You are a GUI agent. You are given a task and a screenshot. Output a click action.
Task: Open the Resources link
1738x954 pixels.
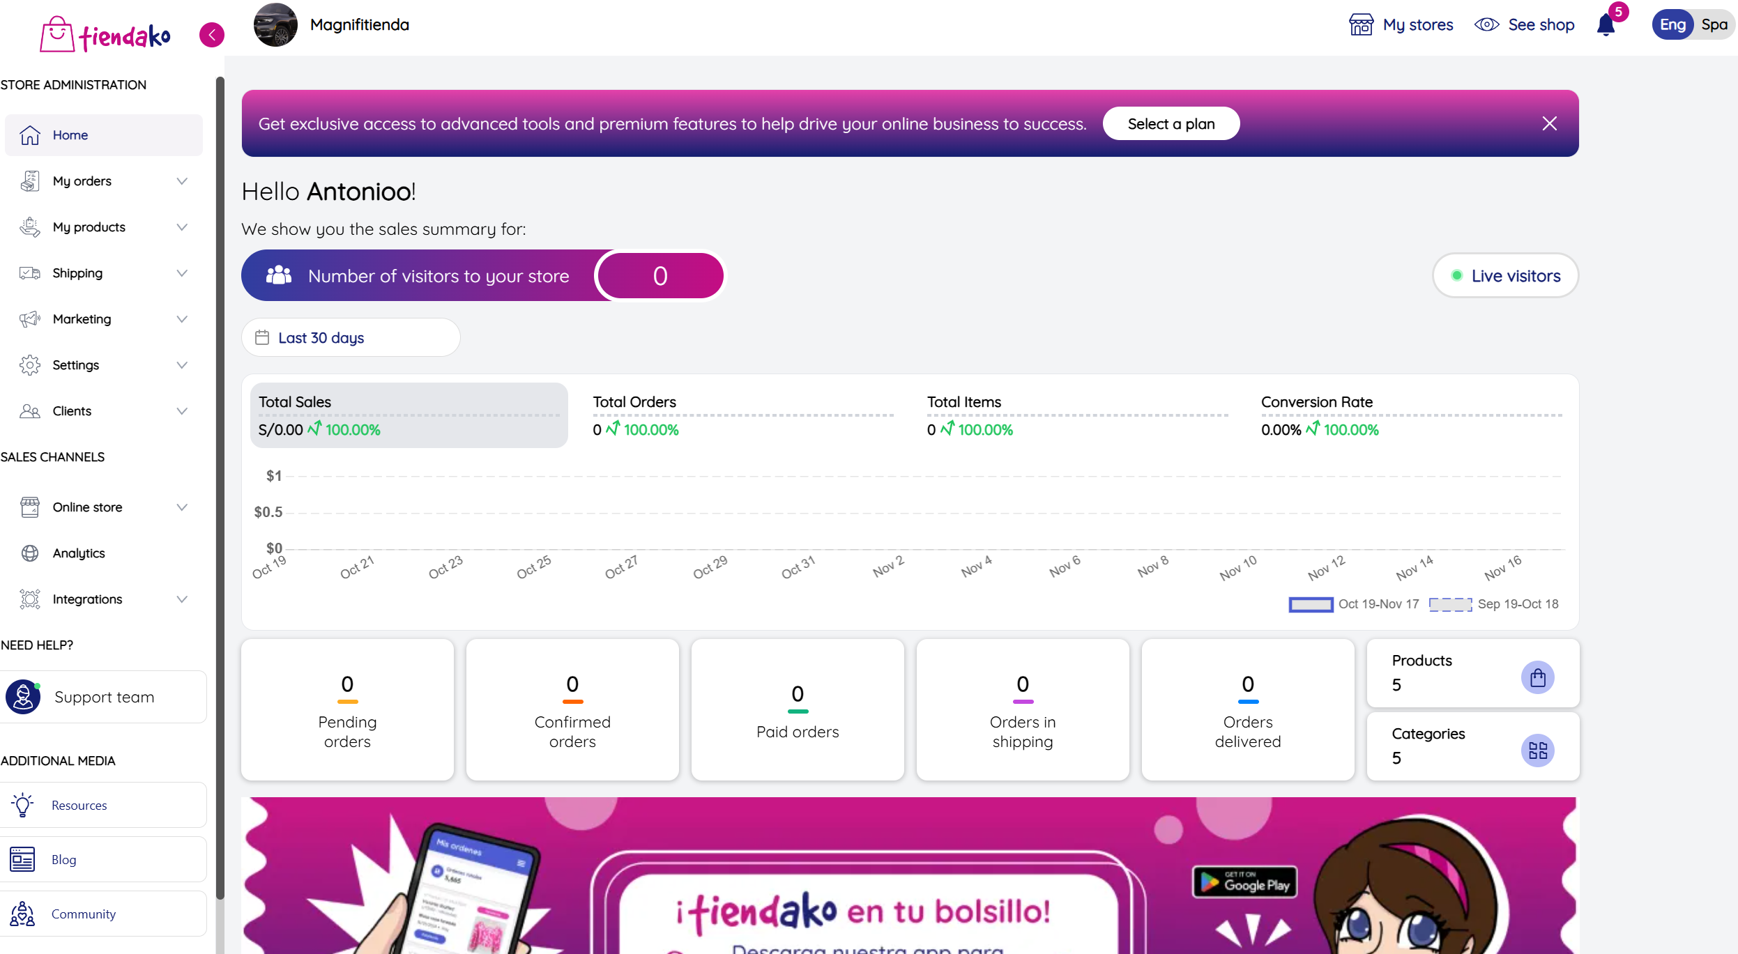click(104, 805)
